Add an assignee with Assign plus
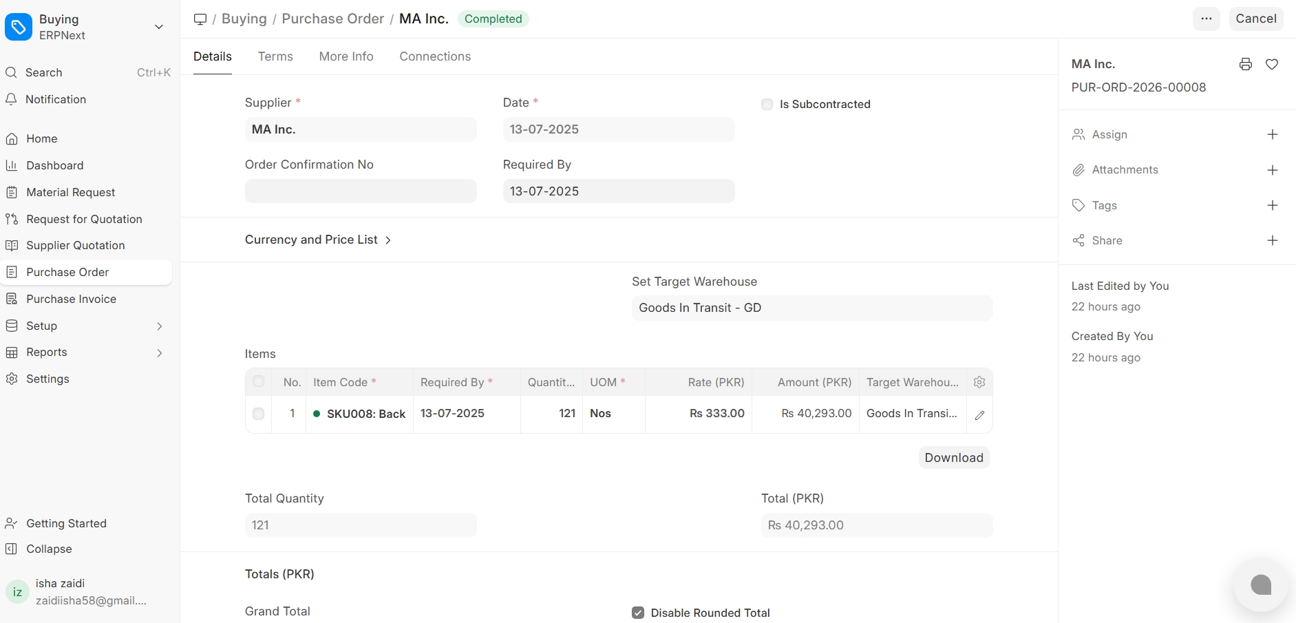This screenshot has width=1296, height=623. click(x=1273, y=134)
